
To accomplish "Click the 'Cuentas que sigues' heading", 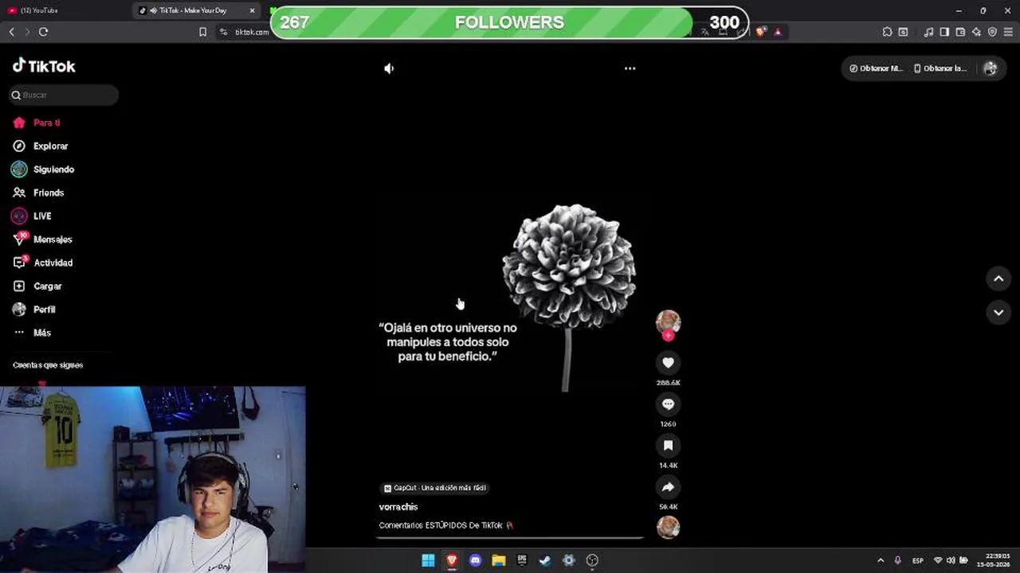I will (x=48, y=364).
